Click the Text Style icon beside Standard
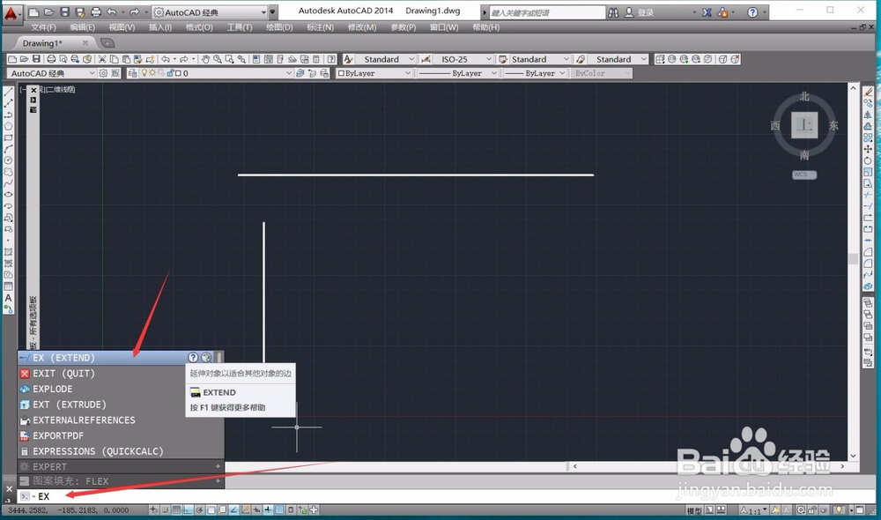The width and height of the screenshot is (881, 520). tap(348, 59)
